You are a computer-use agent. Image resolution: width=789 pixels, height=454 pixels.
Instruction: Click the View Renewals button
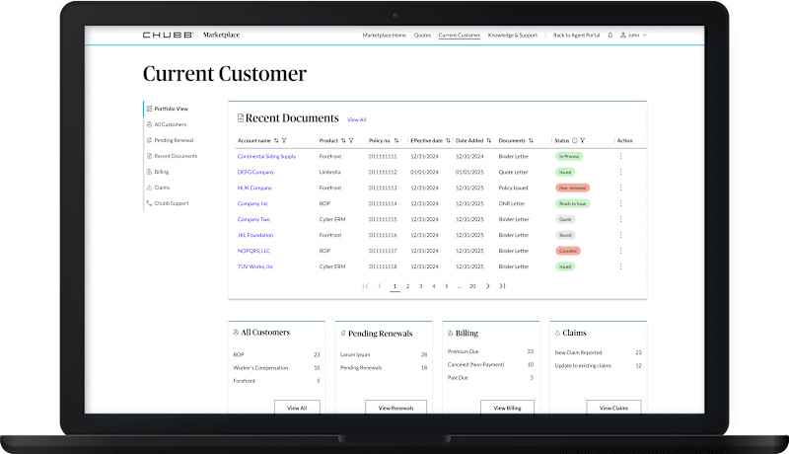(x=396, y=408)
